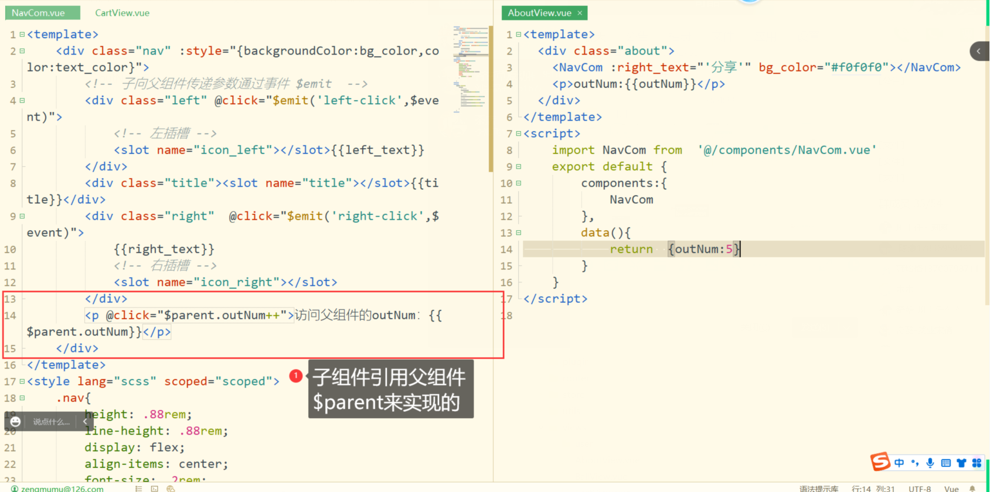This screenshot has width=990, height=492.
Task: Fold components object at AboutView.vue line 10
Action: pyautogui.click(x=519, y=183)
